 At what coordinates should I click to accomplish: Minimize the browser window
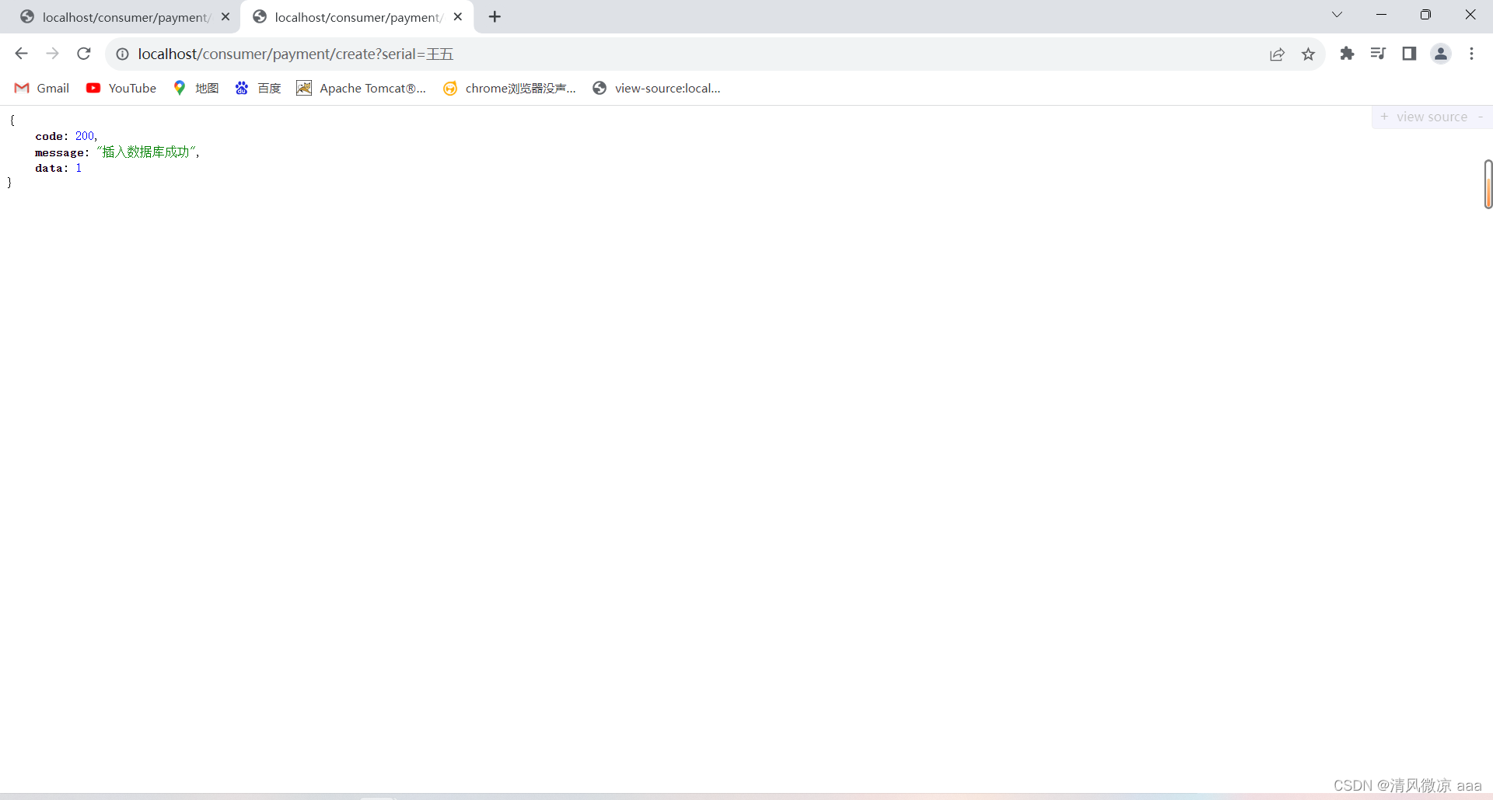click(1381, 15)
